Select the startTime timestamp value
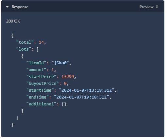Viewport: 167px width, 140px height. (x=87, y=90)
